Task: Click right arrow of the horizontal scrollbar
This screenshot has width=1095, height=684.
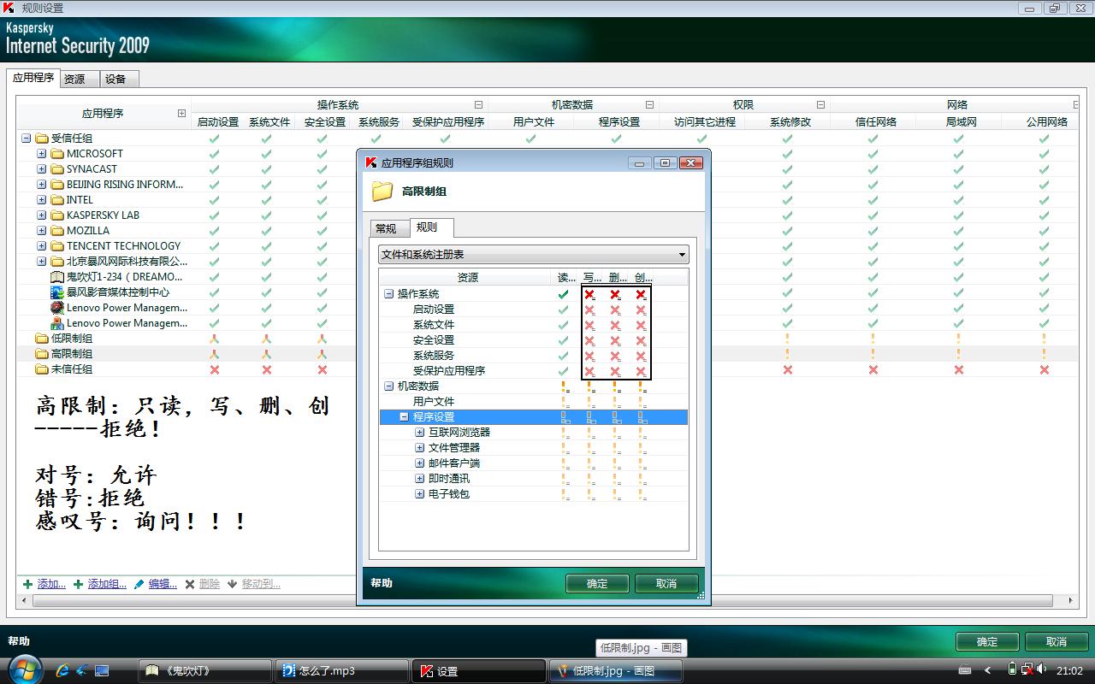Action: click(1073, 601)
